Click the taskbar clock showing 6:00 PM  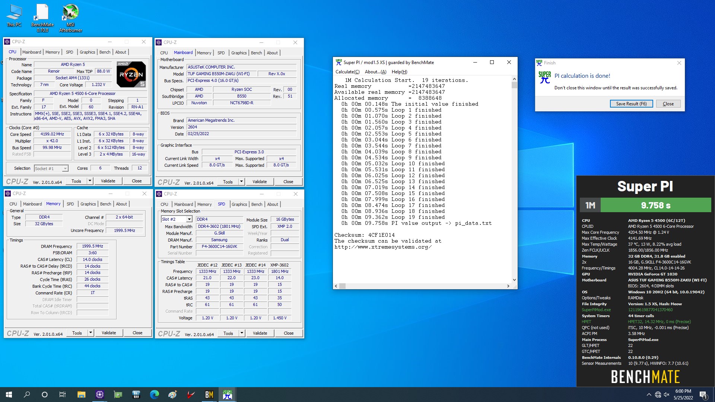pyautogui.click(x=683, y=395)
